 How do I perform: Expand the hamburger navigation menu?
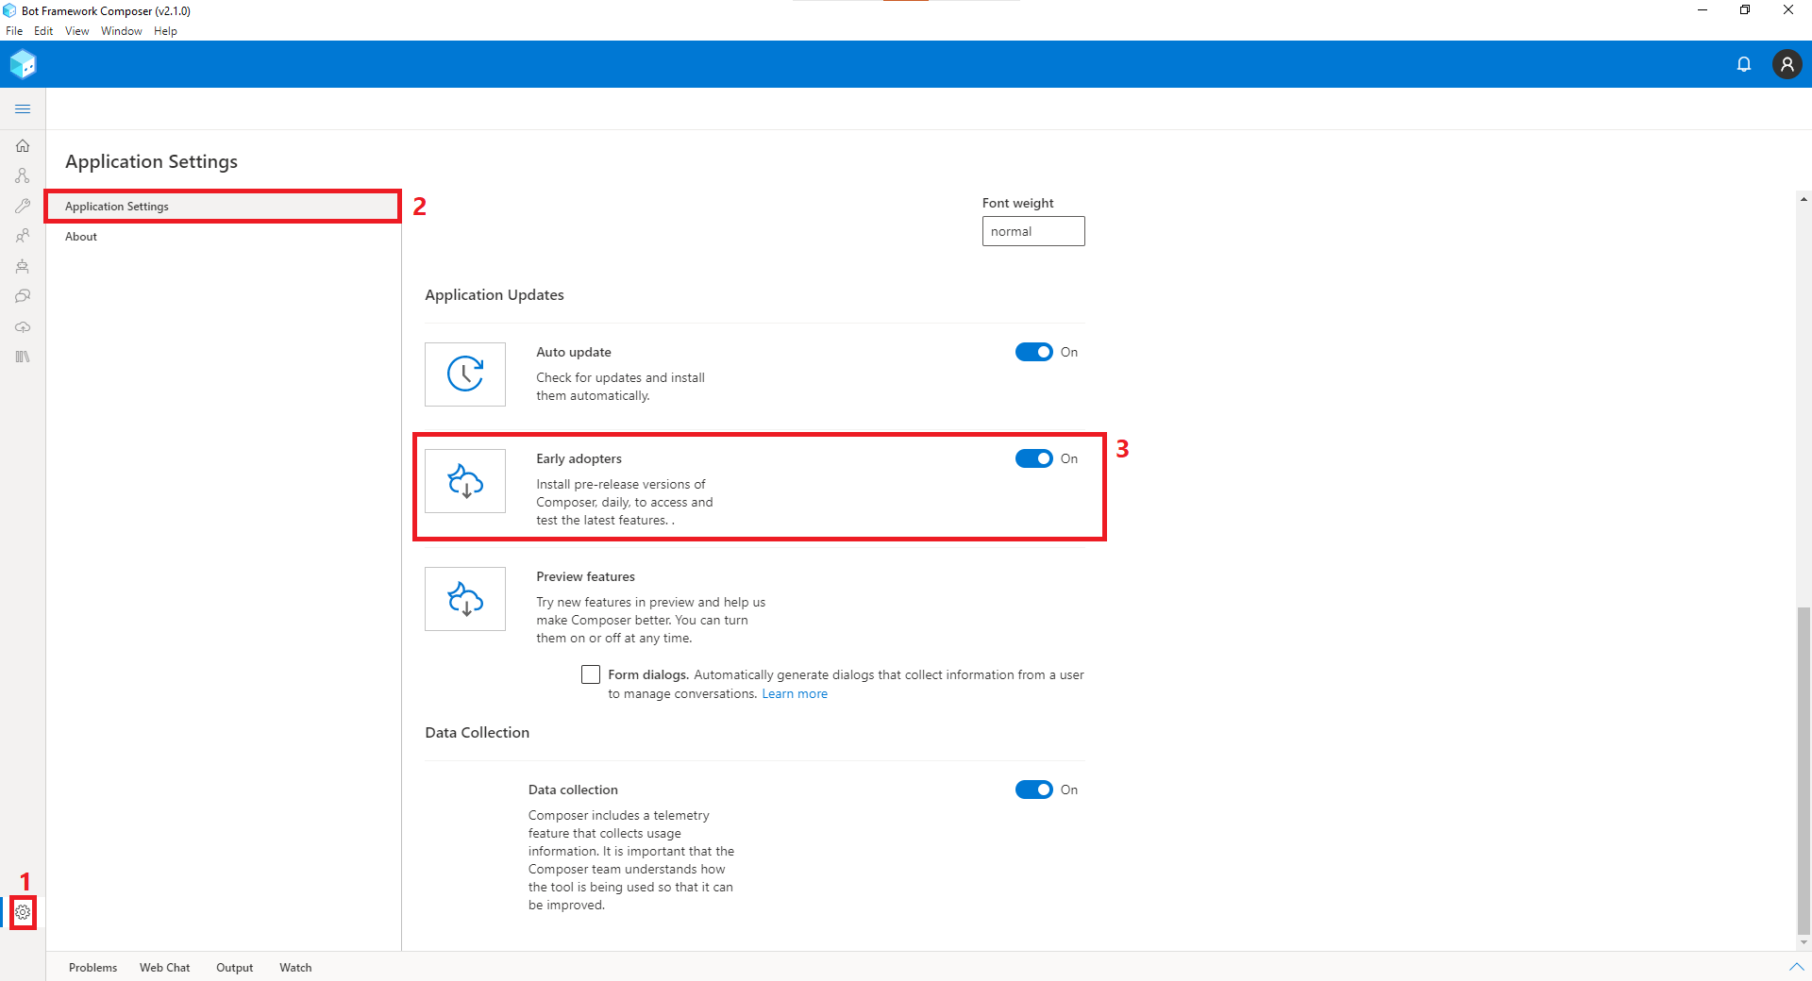(23, 109)
